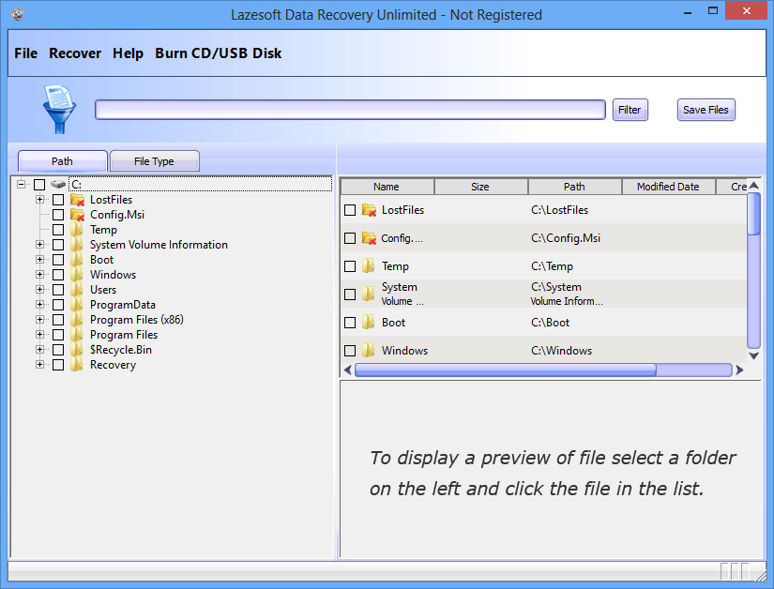Click the Windows folder icon in file list
This screenshot has height=589, width=774.
coord(369,350)
